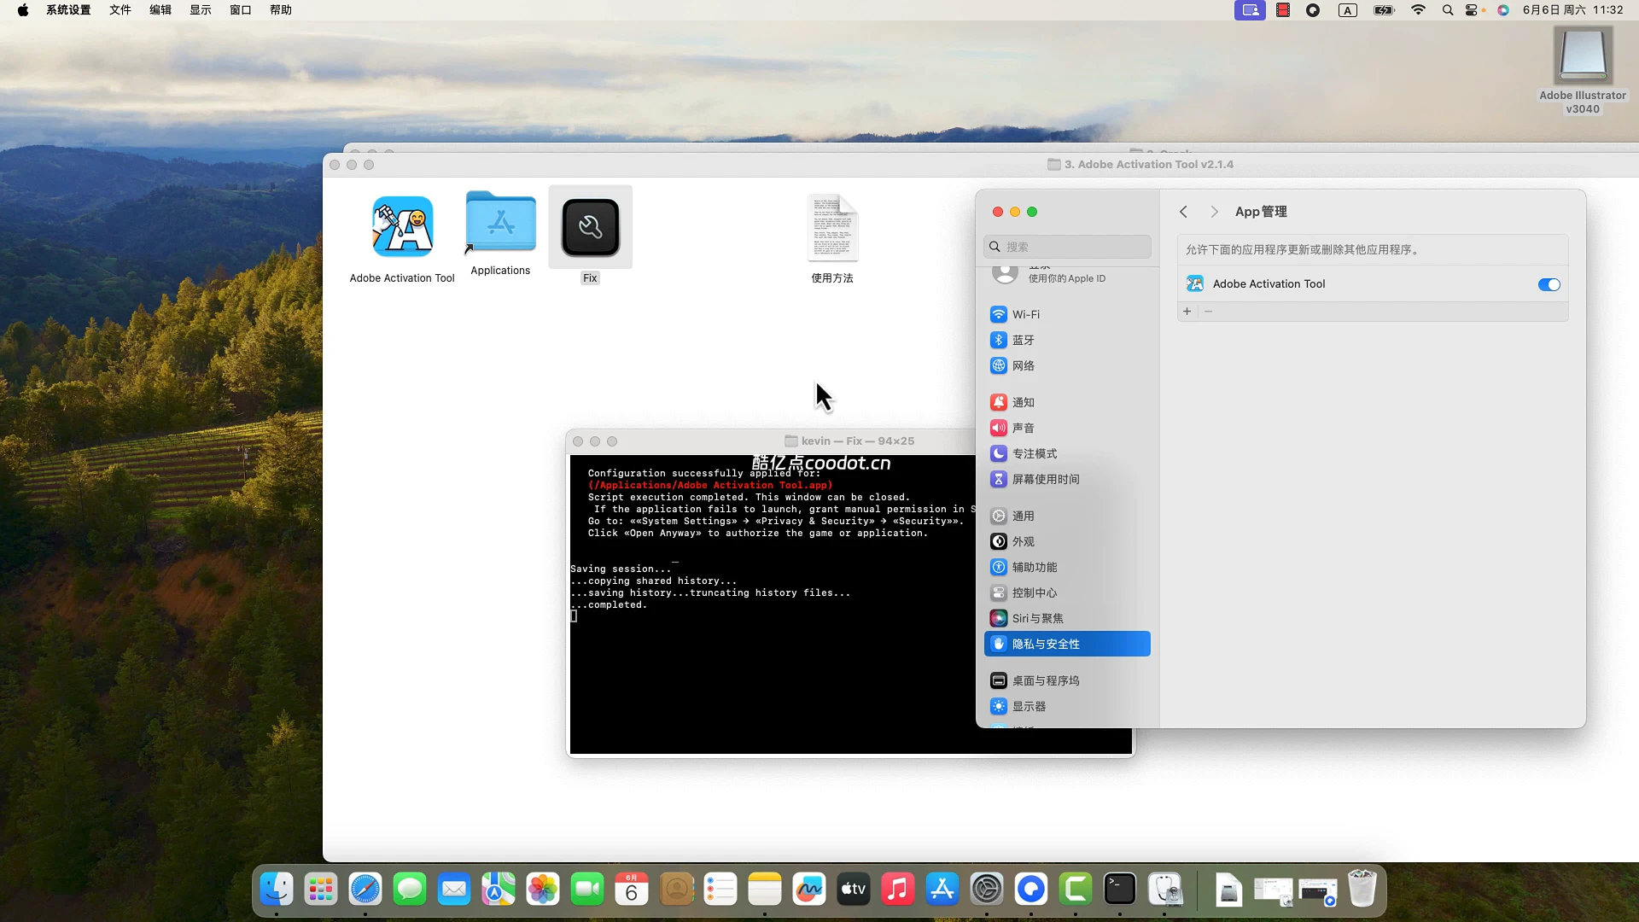The width and height of the screenshot is (1639, 922).
Task: Open Trash in the Dock
Action: pyautogui.click(x=1362, y=890)
